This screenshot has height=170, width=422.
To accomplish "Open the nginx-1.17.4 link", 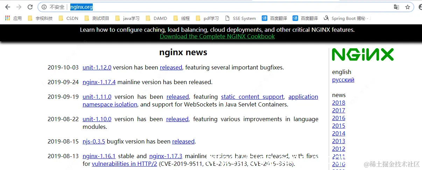I will point(99,82).
